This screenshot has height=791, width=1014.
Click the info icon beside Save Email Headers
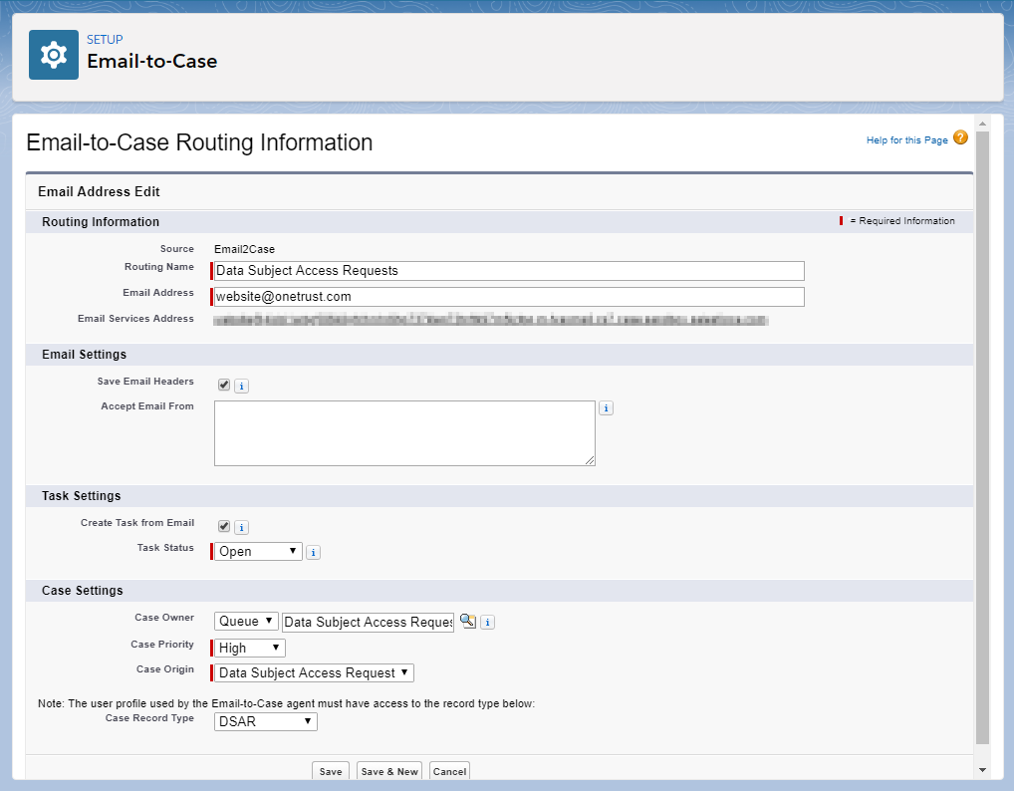[240, 385]
